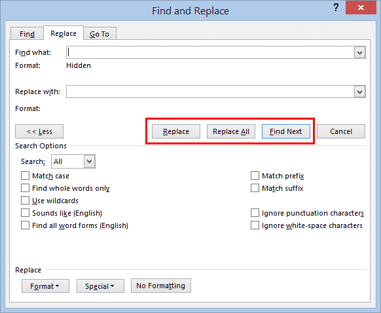Enable Sounds like (English)

pyautogui.click(x=25, y=213)
